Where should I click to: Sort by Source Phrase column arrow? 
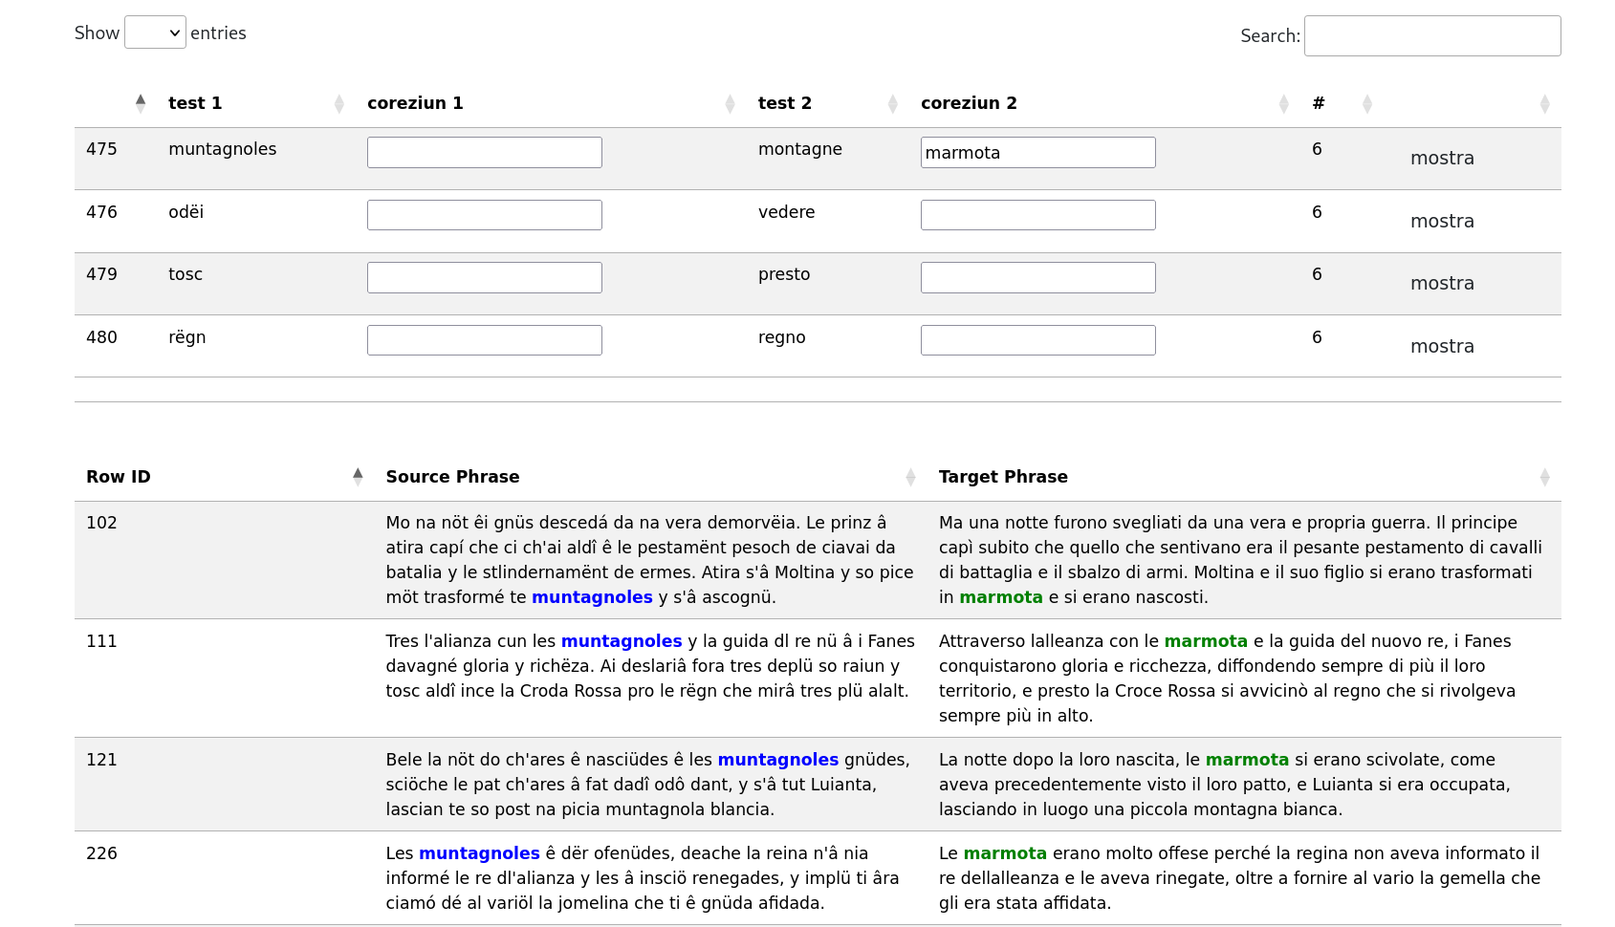910,477
